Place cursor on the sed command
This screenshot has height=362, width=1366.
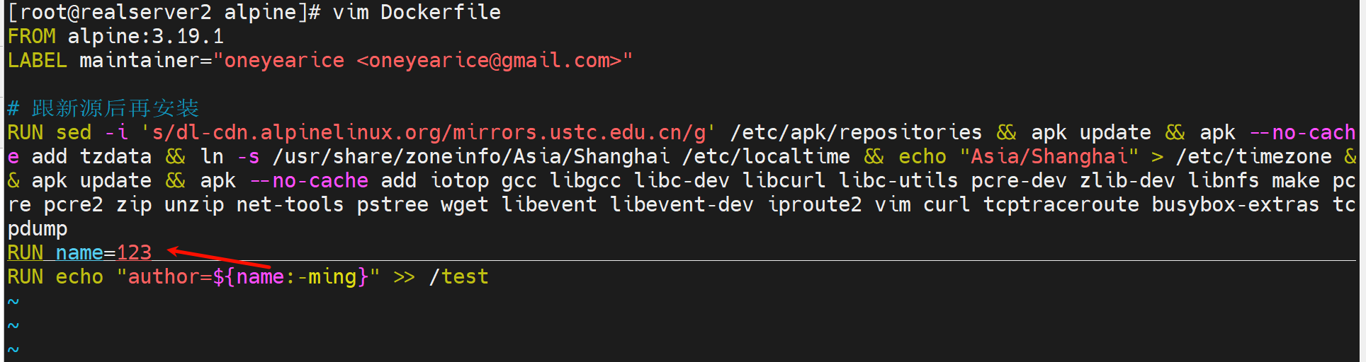pos(74,132)
